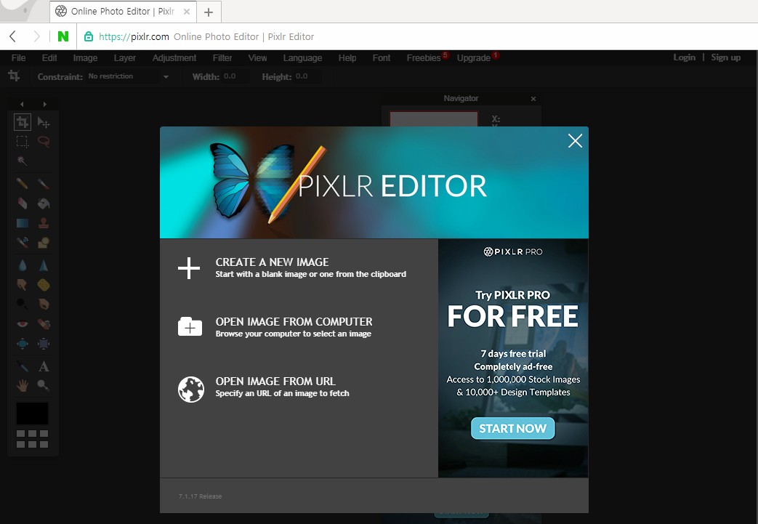Image resolution: width=758 pixels, height=524 pixels.
Task: Select the Pinch tool
Action: (x=44, y=344)
